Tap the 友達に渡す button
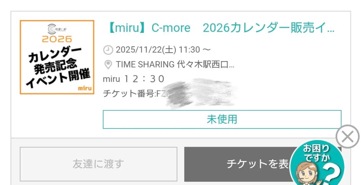 tap(98, 164)
